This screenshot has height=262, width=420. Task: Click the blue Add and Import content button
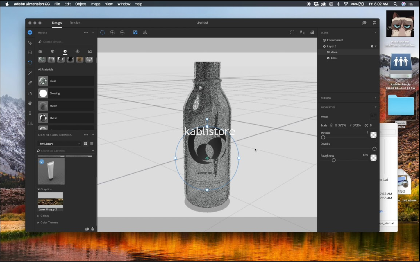click(30, 32)
